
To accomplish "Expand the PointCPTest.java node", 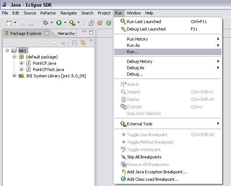I will point(21,69).
